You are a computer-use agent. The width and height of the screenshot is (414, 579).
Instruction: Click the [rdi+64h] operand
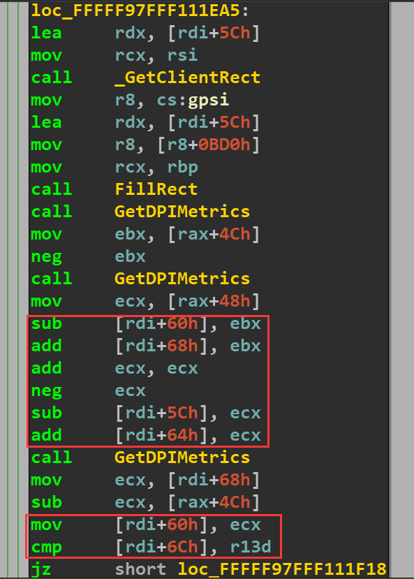pyautogui.click(x=161, y=435)
